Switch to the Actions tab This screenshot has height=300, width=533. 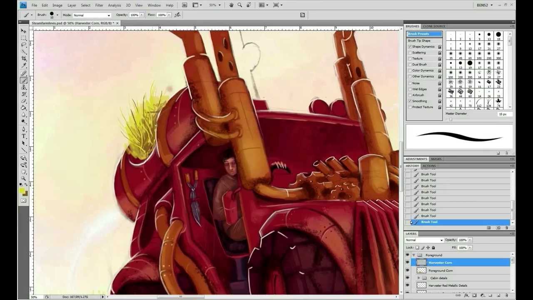(429, 166)
